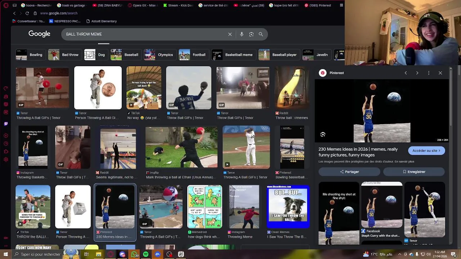Open the Opera GX menu logo
This screenshot has width=461, height=259.
(5, 5)
